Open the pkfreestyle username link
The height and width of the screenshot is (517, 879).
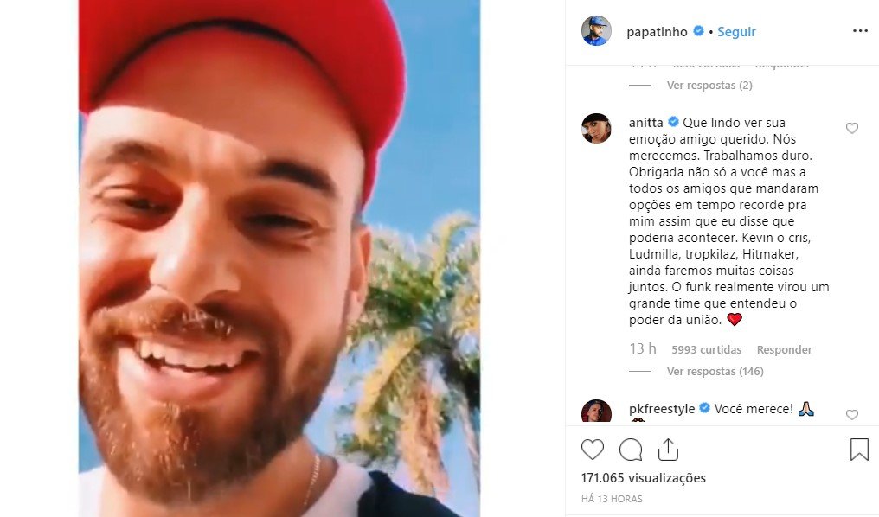tap(662, 409)
